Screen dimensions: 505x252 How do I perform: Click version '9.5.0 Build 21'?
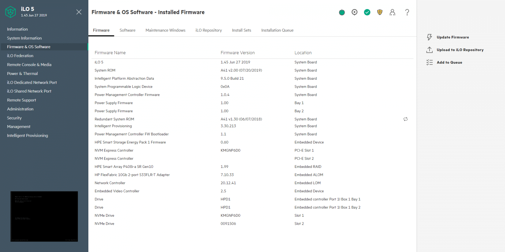tap(232, 78)
